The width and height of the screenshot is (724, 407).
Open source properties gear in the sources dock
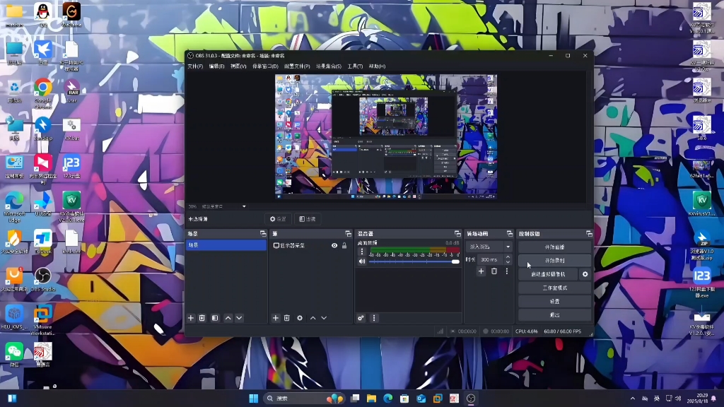pyautogui.click(x=300, y=318)
